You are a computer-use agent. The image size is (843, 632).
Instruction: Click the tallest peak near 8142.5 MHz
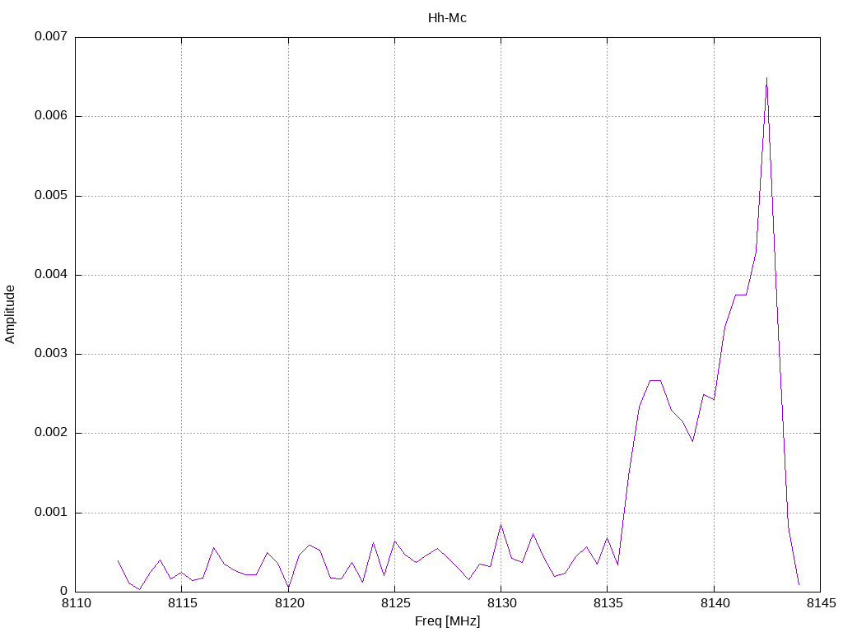766,78
